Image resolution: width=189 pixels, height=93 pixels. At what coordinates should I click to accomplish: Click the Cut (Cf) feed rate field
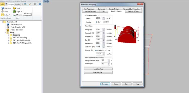point(99,40)
